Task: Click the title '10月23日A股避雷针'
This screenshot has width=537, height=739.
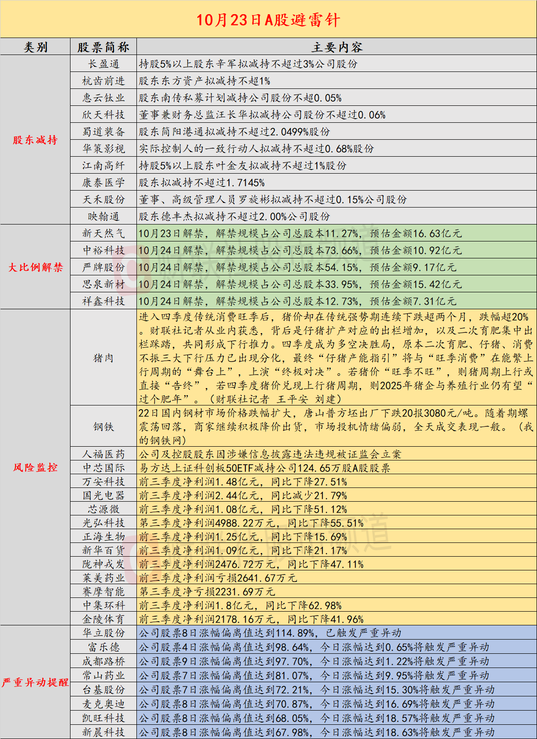Action: click(268, 20)
